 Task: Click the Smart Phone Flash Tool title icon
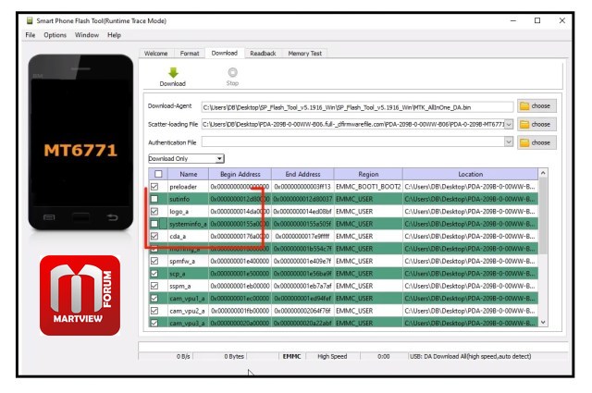pos(30,20)
